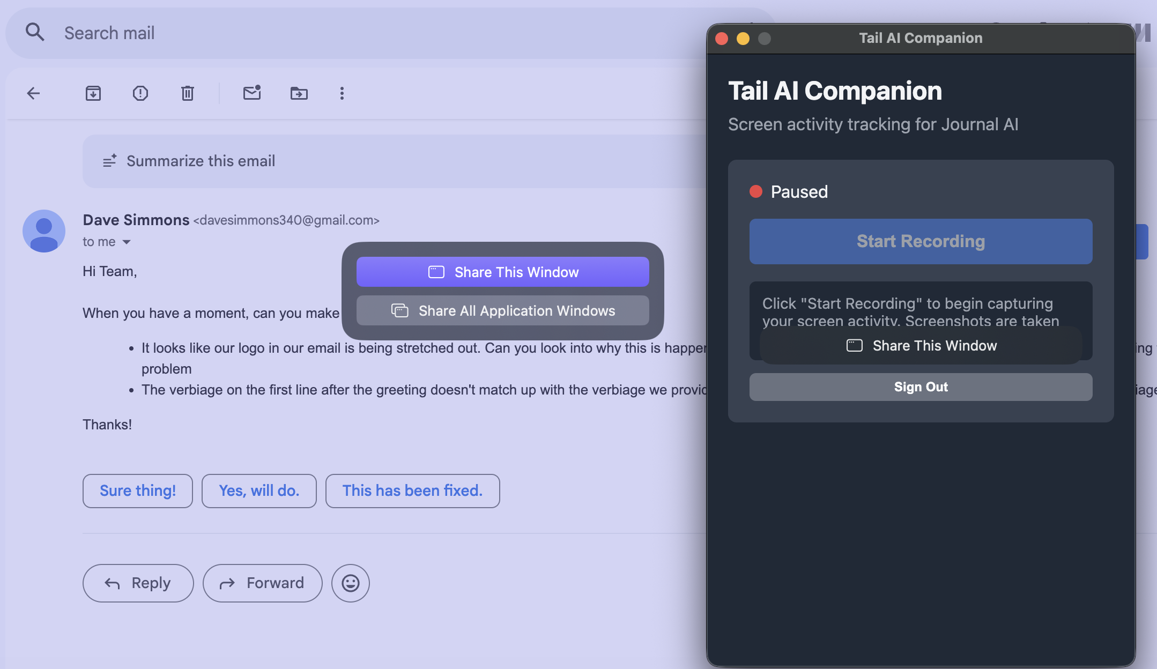Archive this email with archive icon
The image size is (1157, 669).
click(x=93, y=93)
